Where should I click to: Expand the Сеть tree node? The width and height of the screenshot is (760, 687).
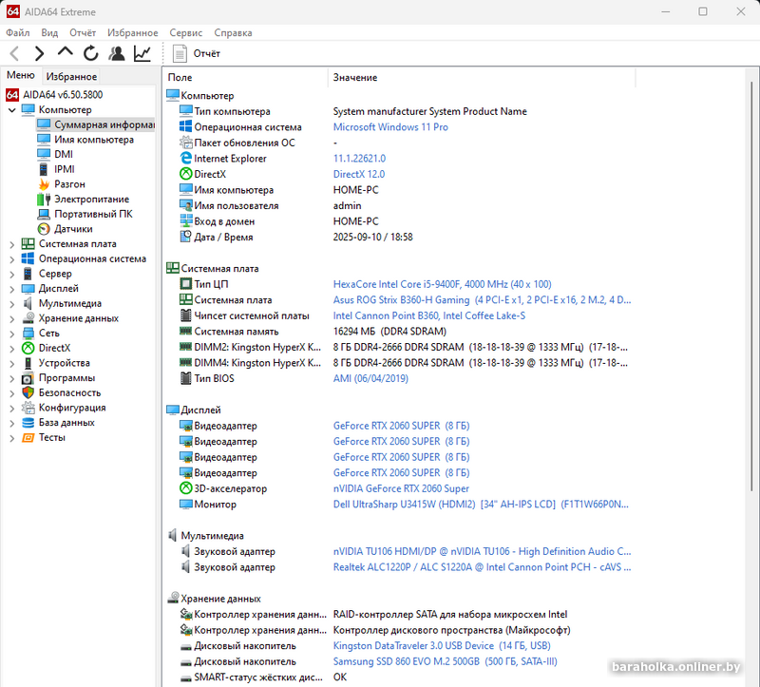(x=12, y=334)
